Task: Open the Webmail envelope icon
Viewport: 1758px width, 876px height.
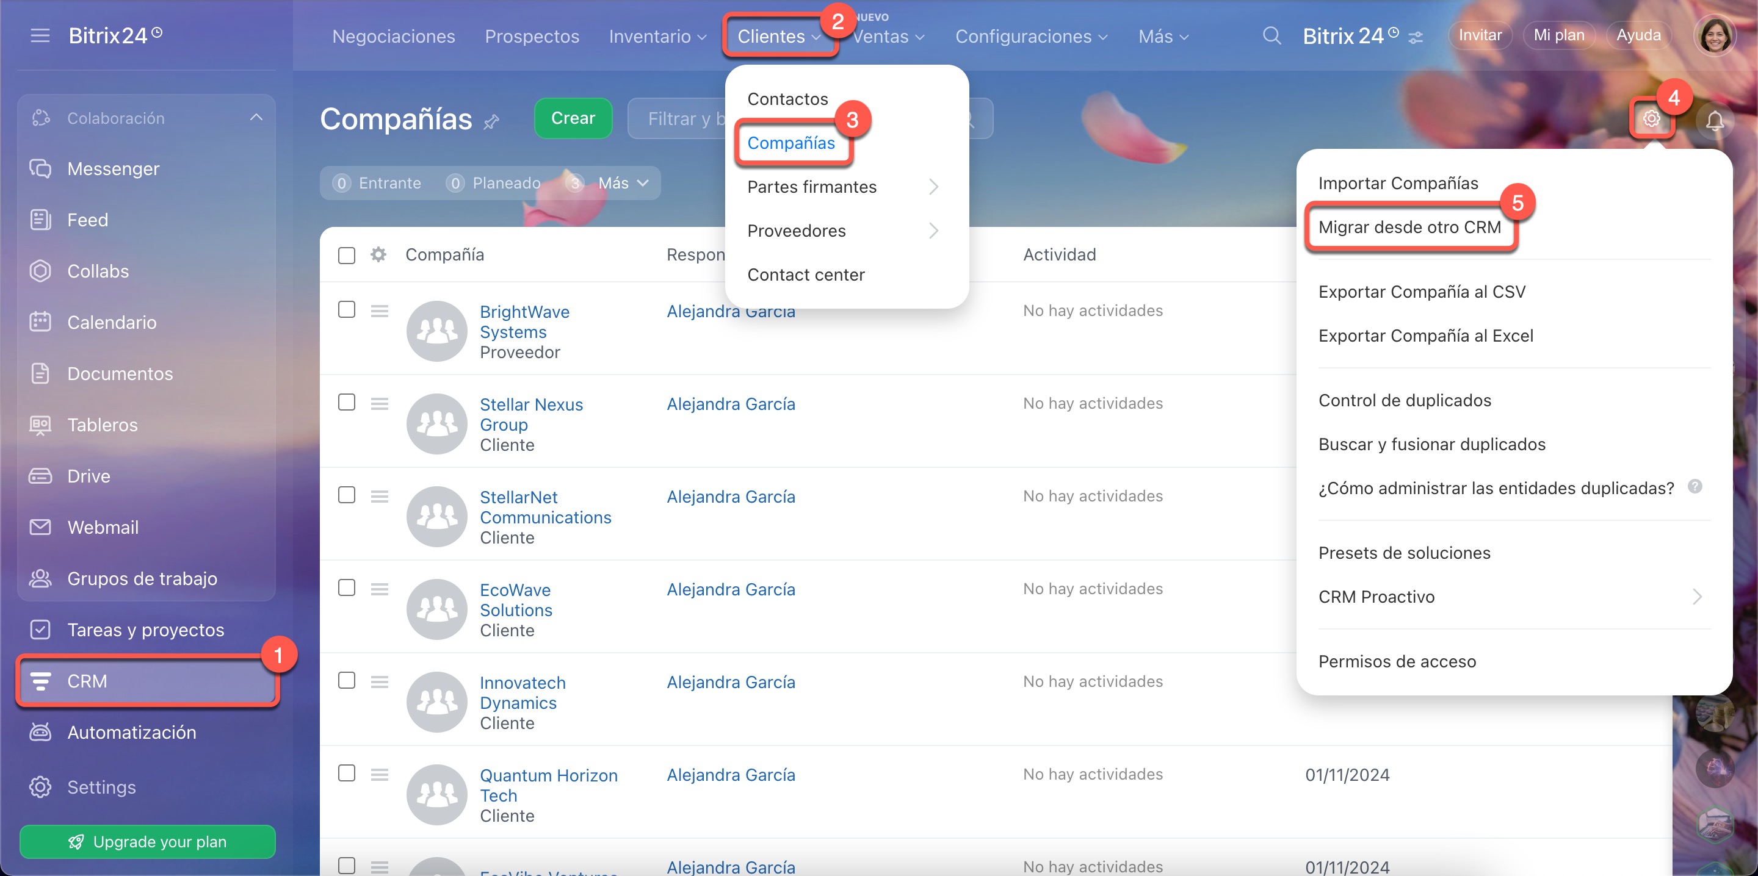Action: coord(40,526)
